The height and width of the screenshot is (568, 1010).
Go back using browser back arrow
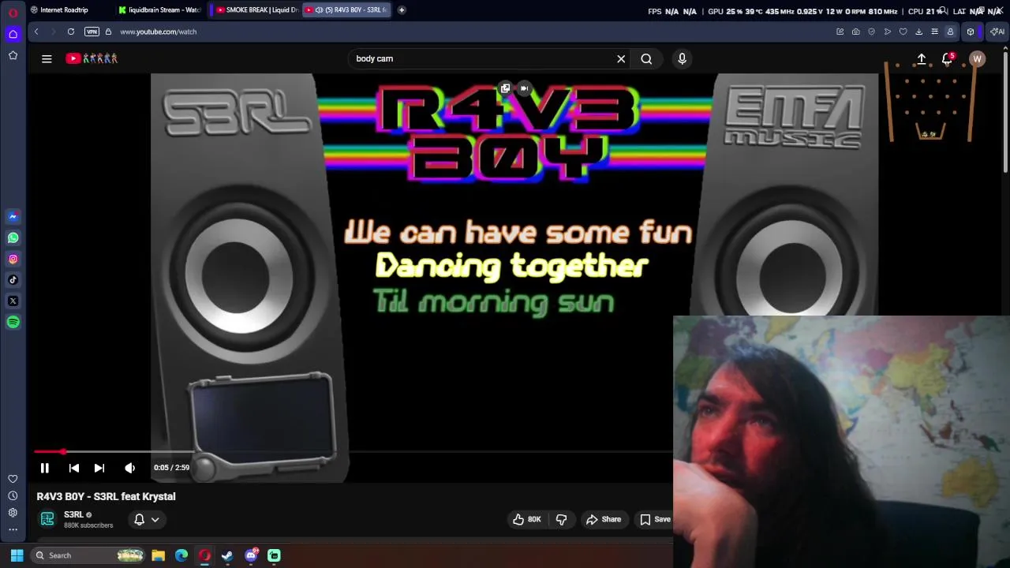tap(36, 32)
